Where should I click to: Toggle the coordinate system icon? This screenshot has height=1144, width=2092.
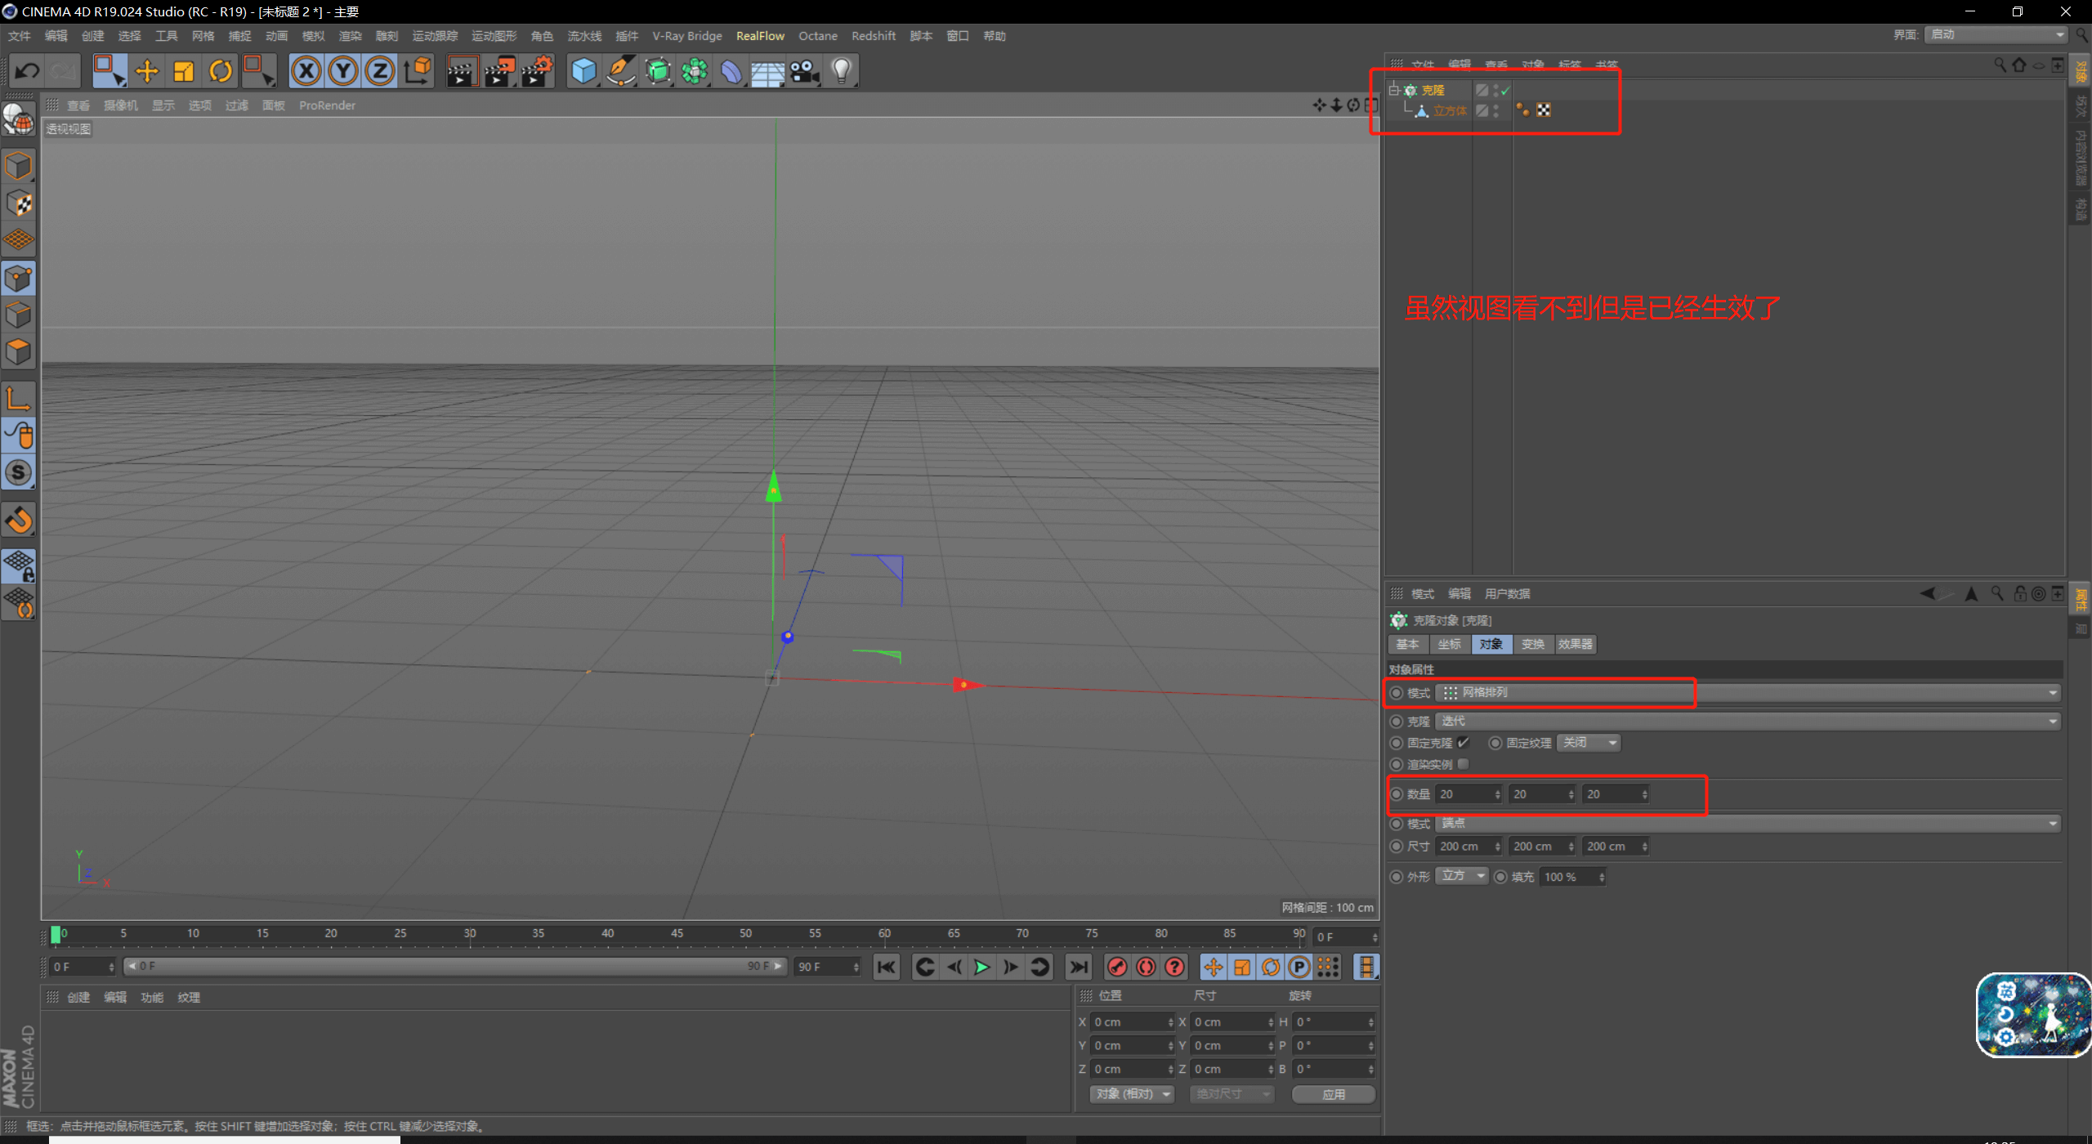click(418, 71)
